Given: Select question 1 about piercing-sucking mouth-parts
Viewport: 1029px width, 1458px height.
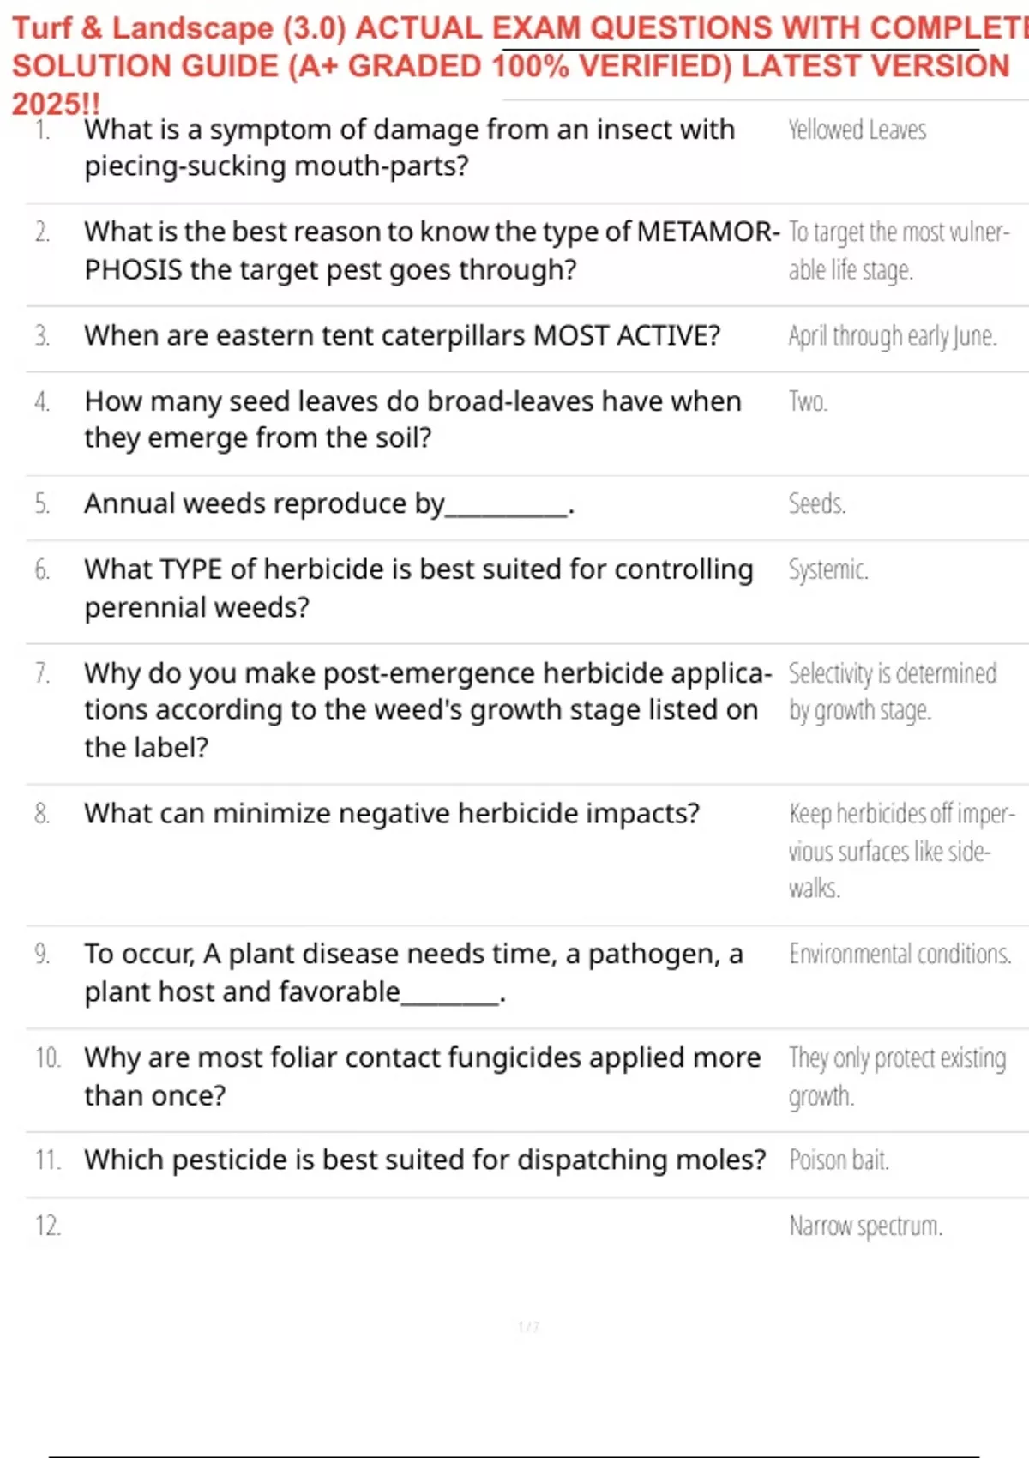Looking at the screenshot, I should (x=410, y=148).
